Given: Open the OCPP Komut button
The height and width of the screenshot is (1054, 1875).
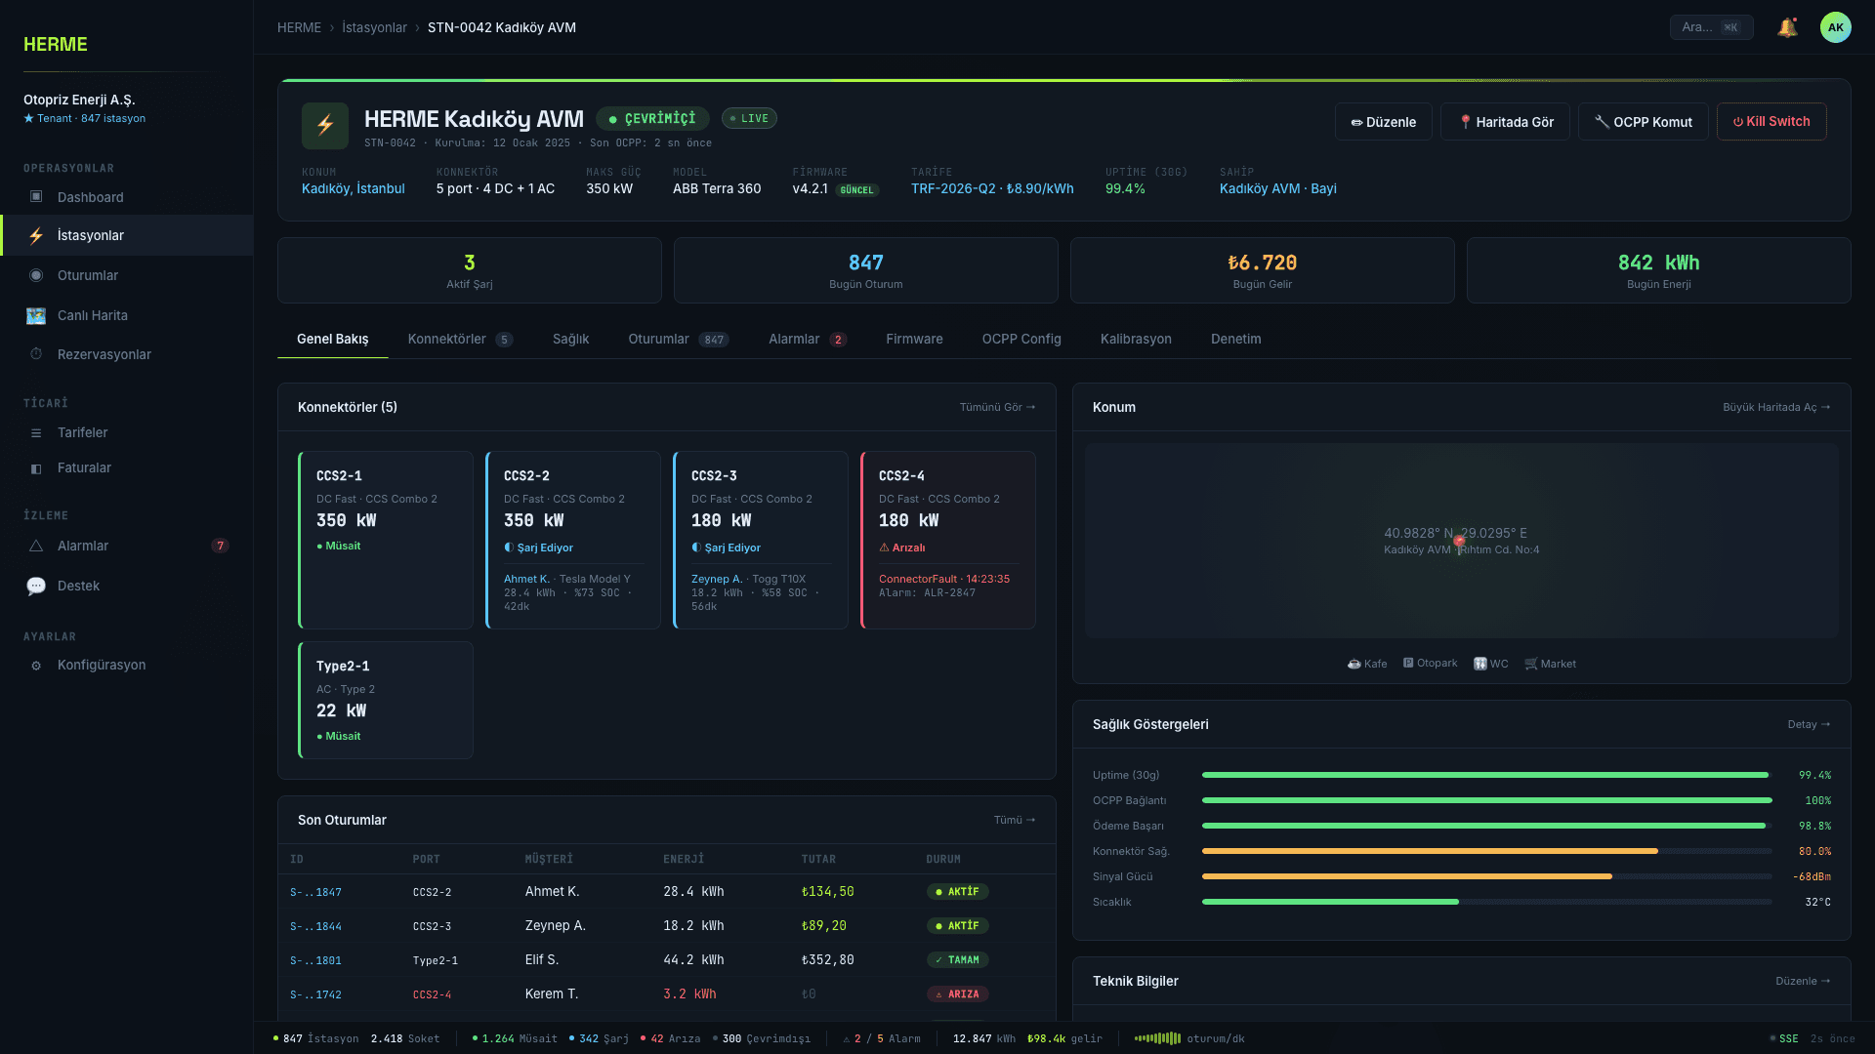Looking at the screenshot, I should coord(1644,122).
